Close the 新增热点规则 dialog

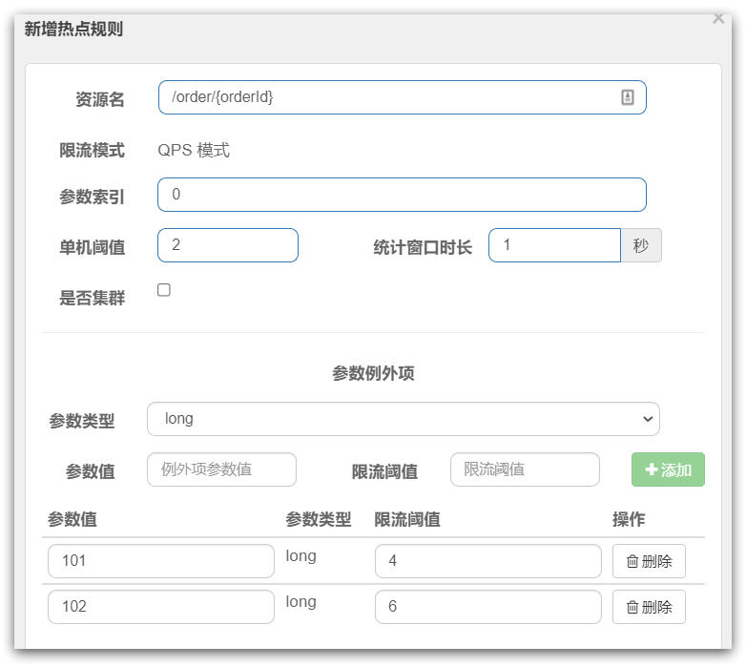(718, 18)
